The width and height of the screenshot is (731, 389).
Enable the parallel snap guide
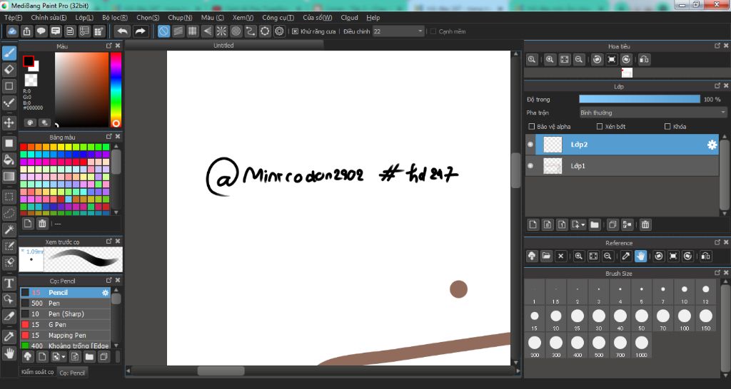pyautogui.click(x=178, y=31)
